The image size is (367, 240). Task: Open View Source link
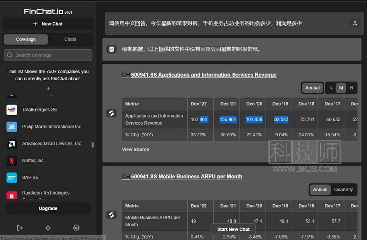tap(135, 150)
